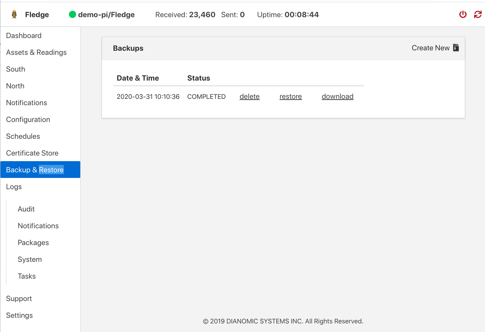
Task: Restore the 2020-03-31 backup
Action: pos(290,97)
